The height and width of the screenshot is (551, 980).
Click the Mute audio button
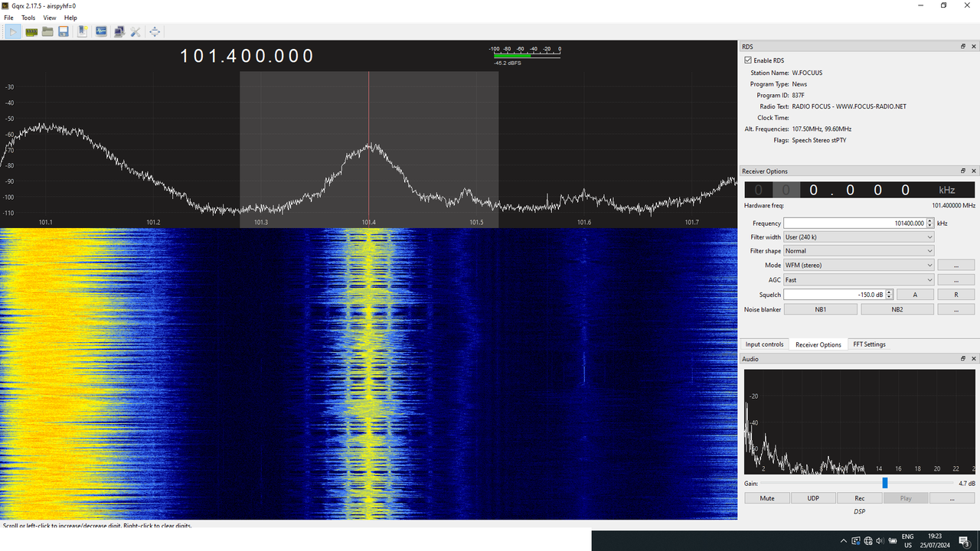pyautogui.click(x=767, y=498)
